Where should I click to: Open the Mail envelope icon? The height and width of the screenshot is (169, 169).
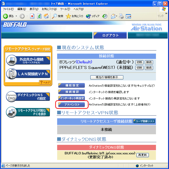click(113, 16)
